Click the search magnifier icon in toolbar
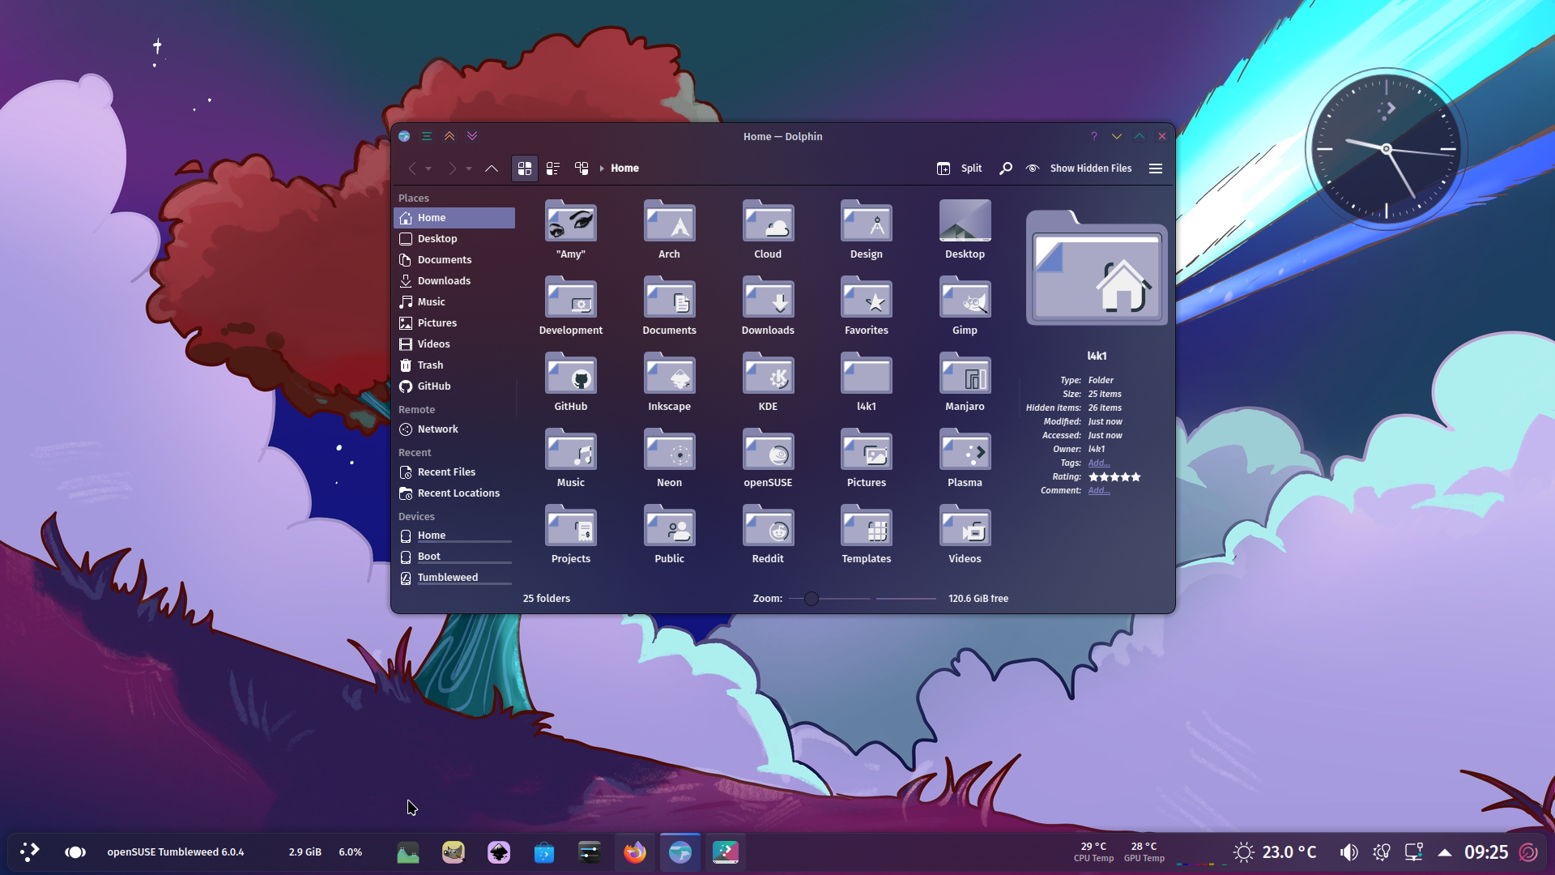Viewport: 1555px width, 875px height. pyautogui.click(x=1005, y=169)
